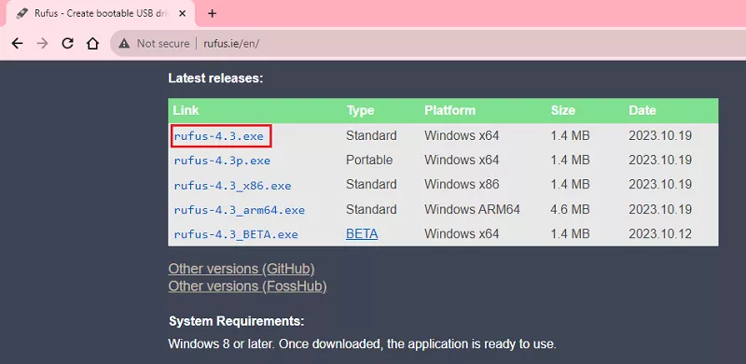Click the Not secure label text
Screen dimensions: 746x364
click(x=163, y=43)
